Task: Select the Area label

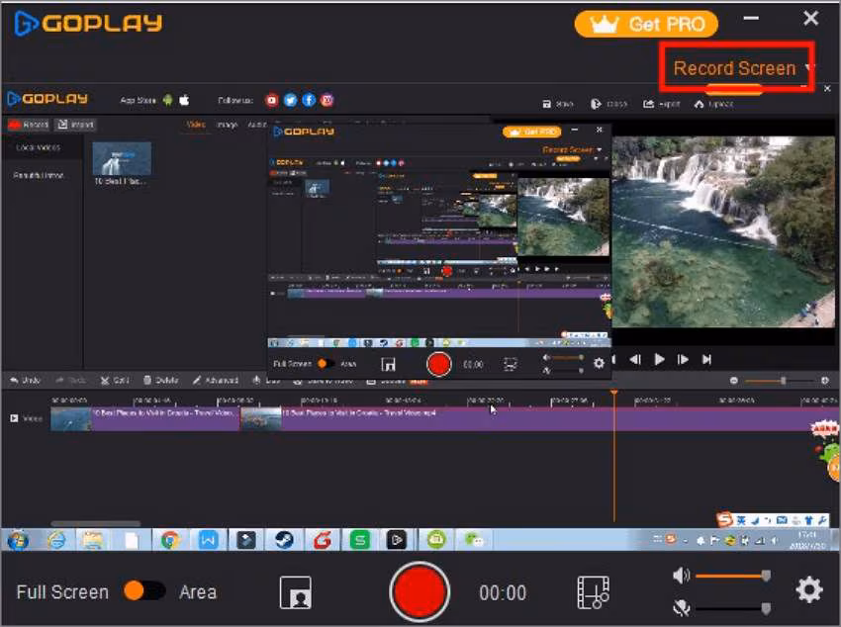Action: pos(198,592)
